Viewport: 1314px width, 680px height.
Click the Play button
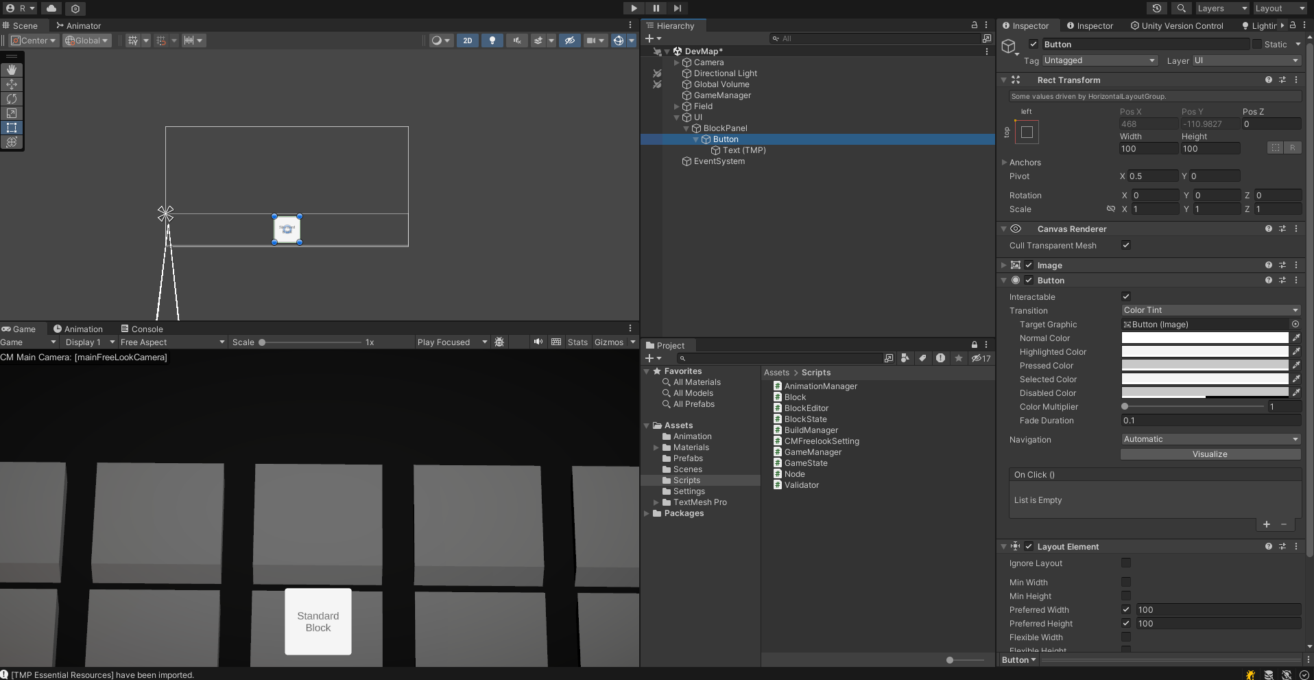(x=634, y=8)
